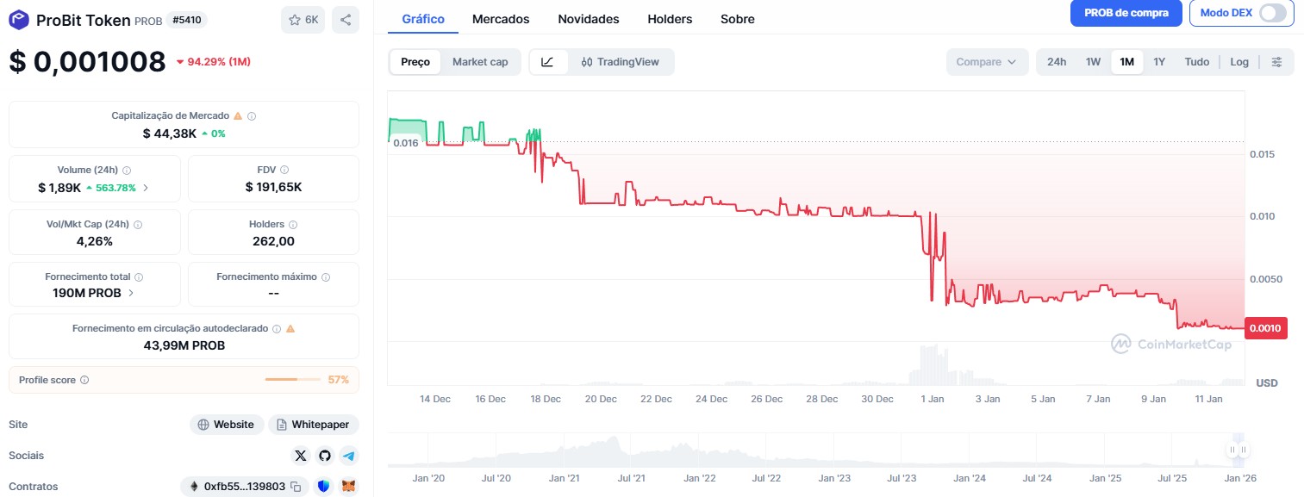Open chart settings sliders icon
1304x497 pixels.
click(x=1276, y=62)
